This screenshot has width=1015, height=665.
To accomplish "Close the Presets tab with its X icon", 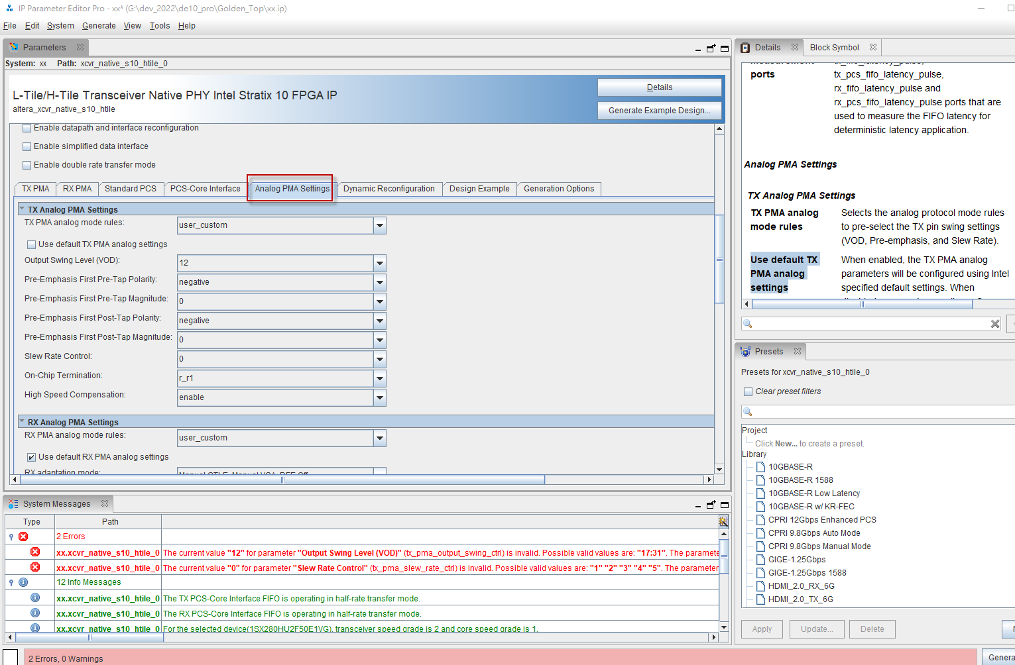I will coord(798,352).
